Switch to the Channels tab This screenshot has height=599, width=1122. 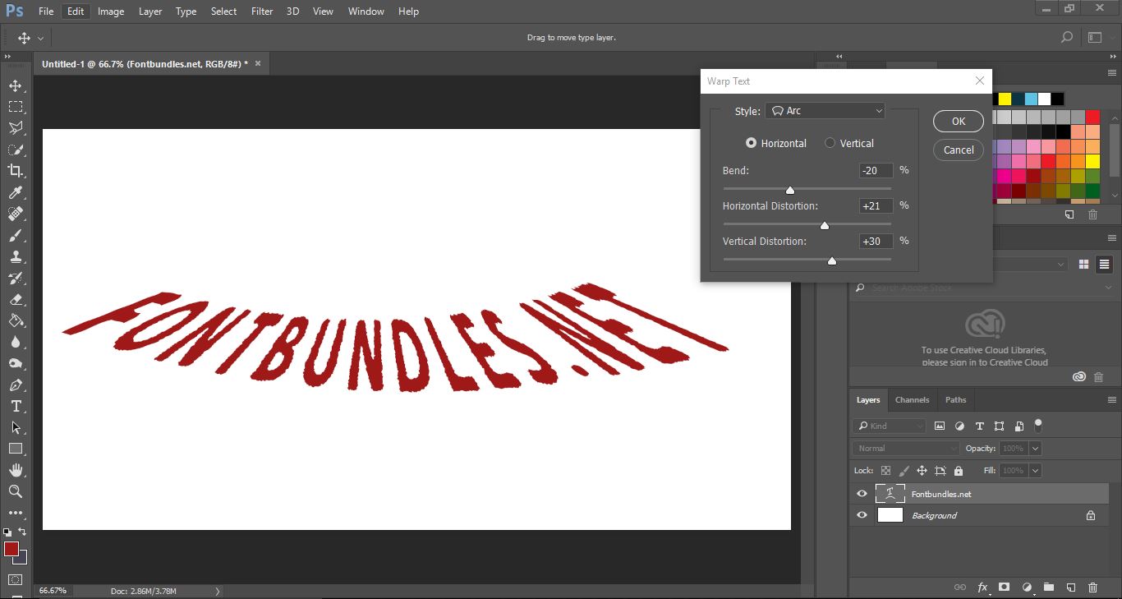[x=912, y=399]
